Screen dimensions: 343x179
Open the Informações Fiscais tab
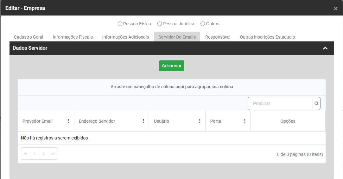click(x=73, y=37)
